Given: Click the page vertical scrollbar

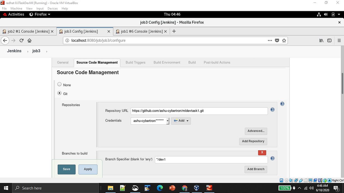Looking at the screenshot, I should click(342, 84).
